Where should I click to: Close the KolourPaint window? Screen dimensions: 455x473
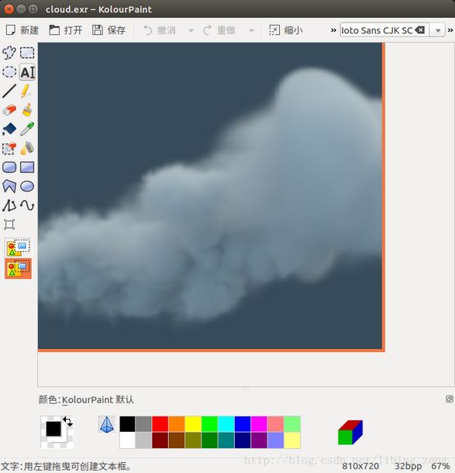coord(9,9)
